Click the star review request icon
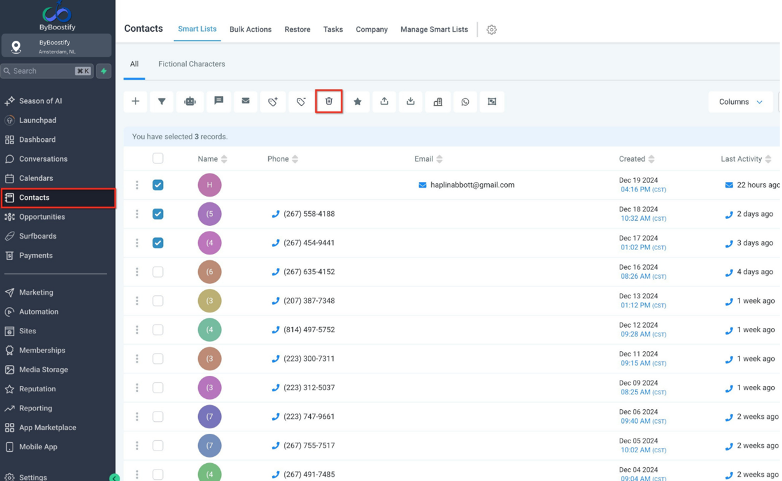 357,102
